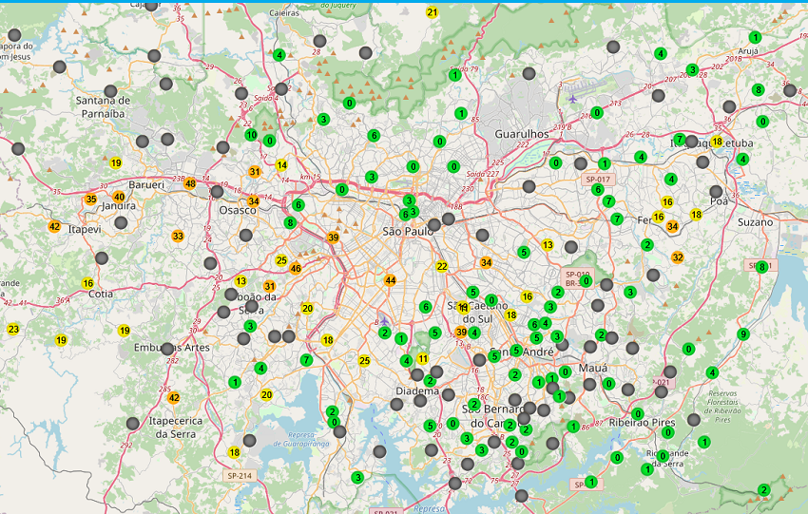Click the yellow 21 marker at top
Image resolution: width=808 pixels, height=514 pixels.
pyautogui.click(x=433, y=12)
